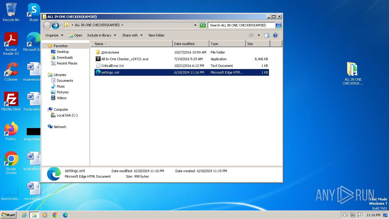Click in the Search ALL IN ONE CHECKER field

(x=241, y=25)
